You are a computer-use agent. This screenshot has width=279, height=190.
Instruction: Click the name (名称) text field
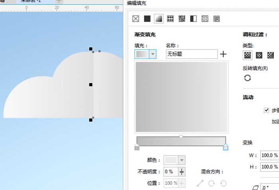[x=191, y=54]
